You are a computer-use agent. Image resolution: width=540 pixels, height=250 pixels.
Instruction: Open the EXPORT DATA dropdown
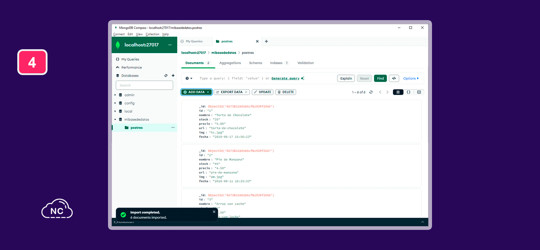232,92
